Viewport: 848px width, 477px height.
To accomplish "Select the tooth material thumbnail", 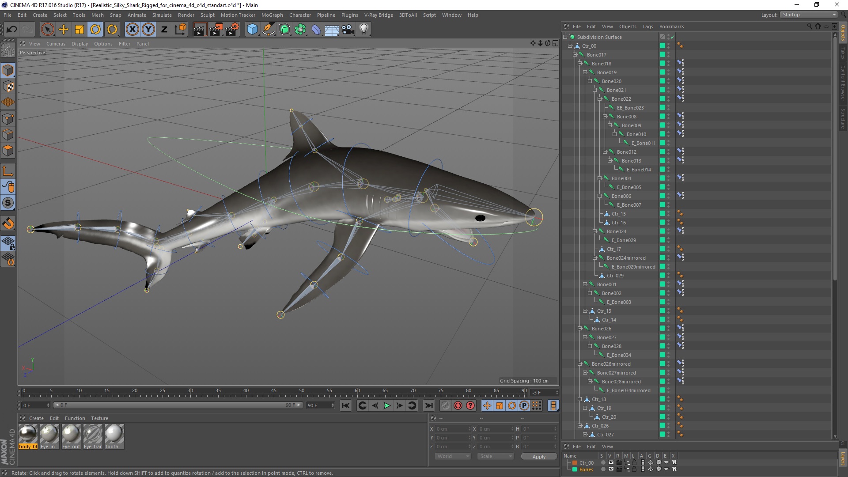I will click(114, 436).
